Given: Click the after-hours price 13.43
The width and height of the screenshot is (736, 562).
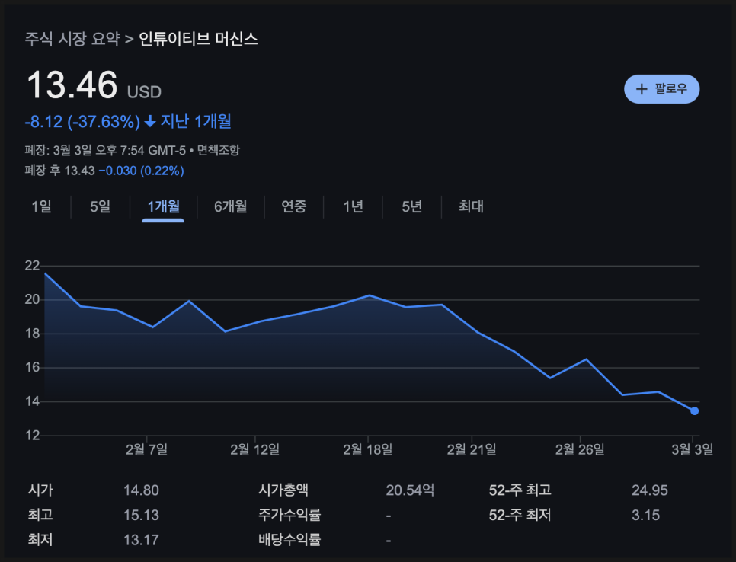Looking at the screenshot, I should pos(79,171).
